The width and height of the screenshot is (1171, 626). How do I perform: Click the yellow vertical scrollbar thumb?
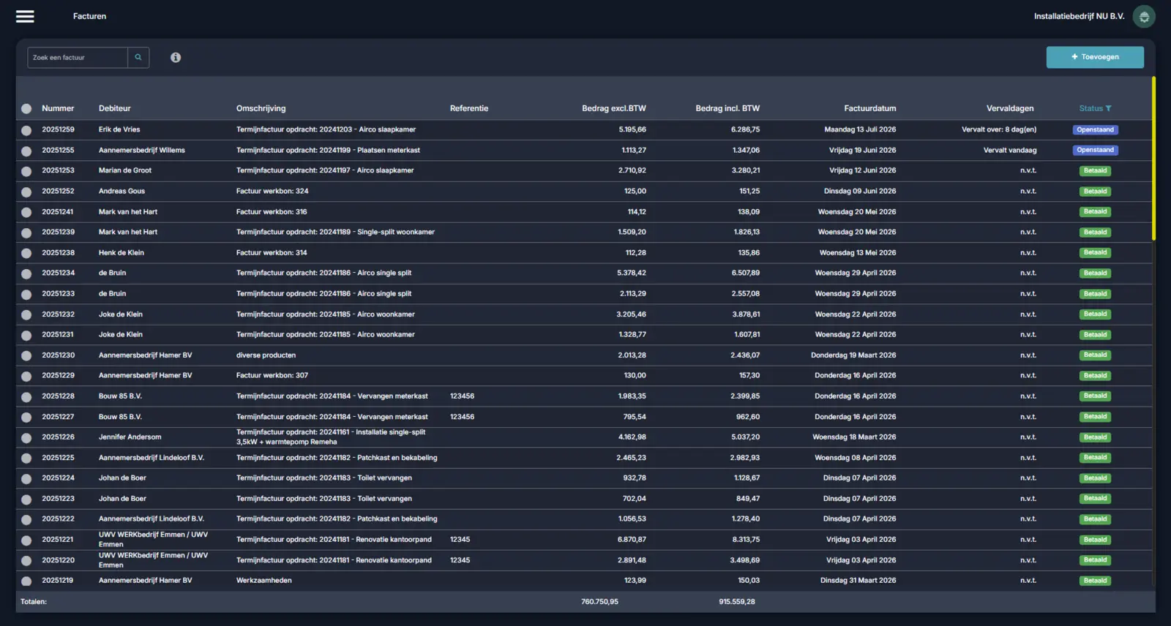point(1153,158)
